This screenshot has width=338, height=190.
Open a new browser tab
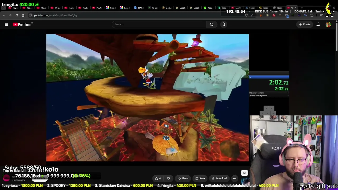click(302, 8)
